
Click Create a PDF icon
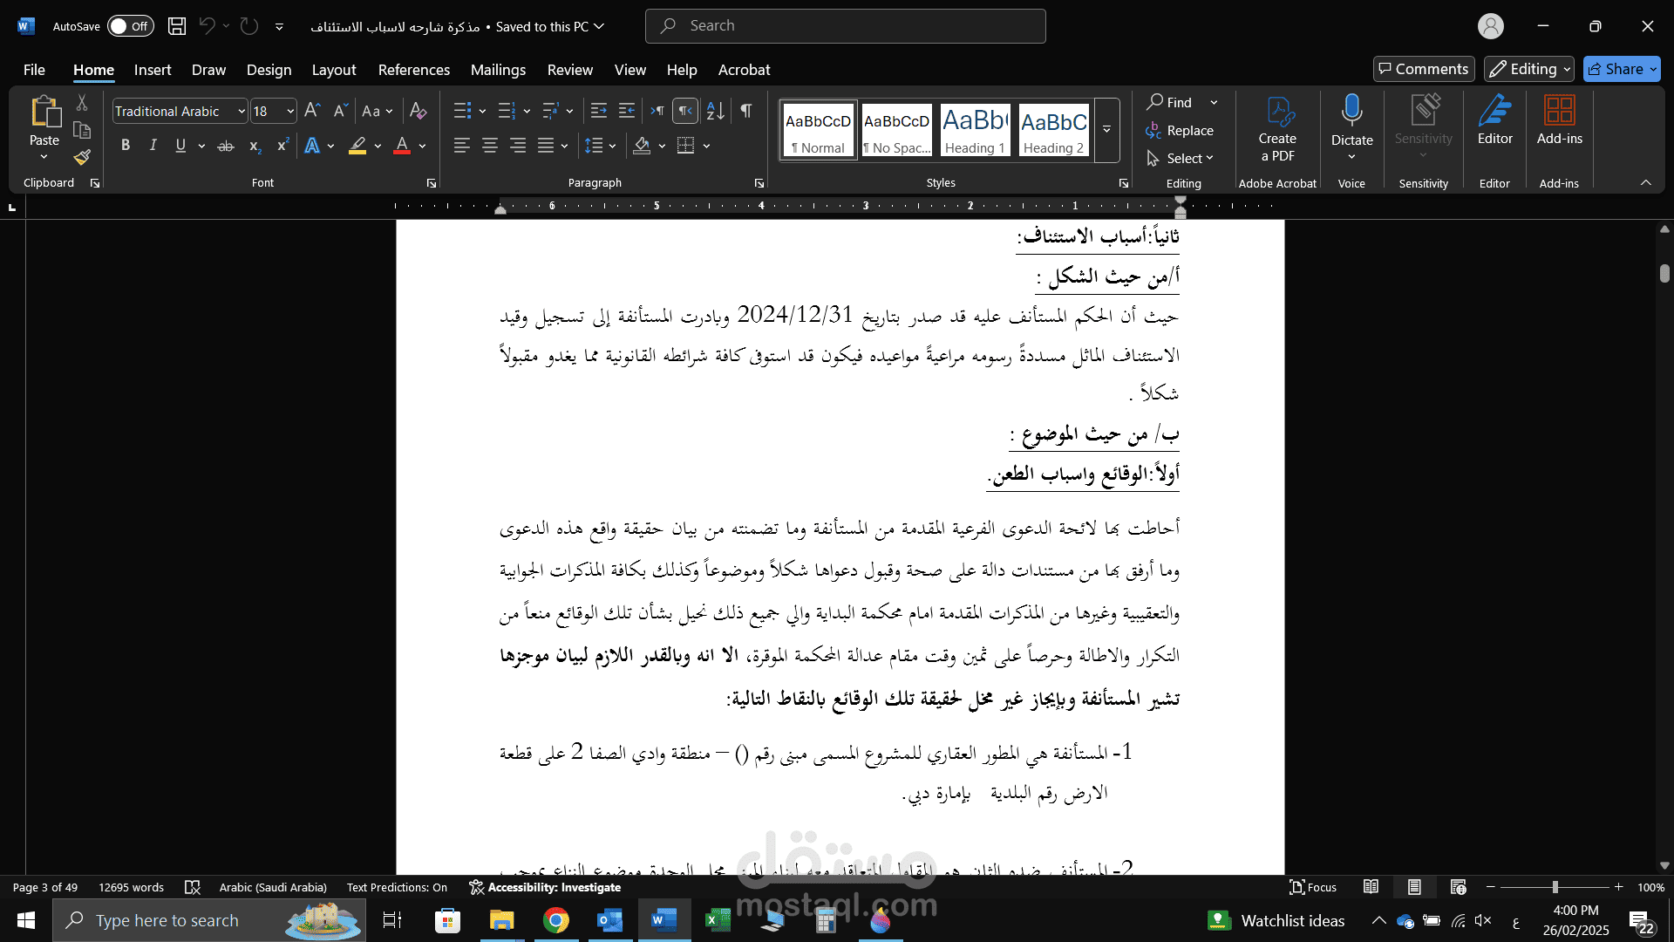1277,129
